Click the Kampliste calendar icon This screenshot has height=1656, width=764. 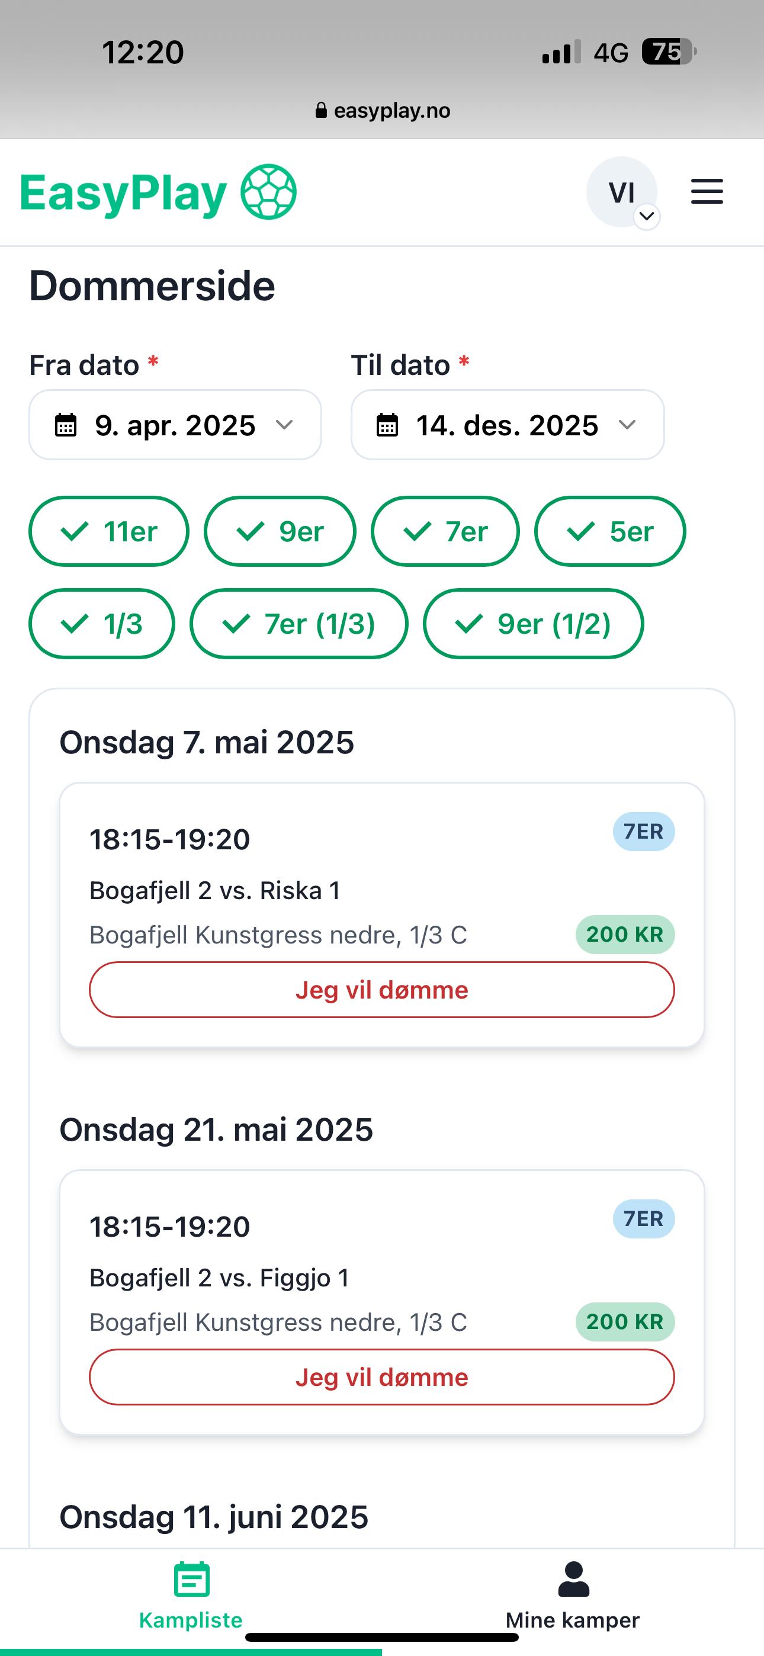[x=192, y=1580]
